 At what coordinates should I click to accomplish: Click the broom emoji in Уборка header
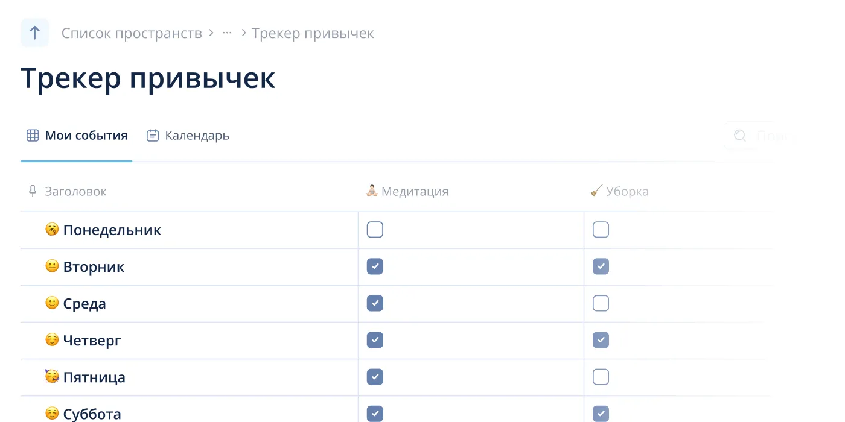596,191
